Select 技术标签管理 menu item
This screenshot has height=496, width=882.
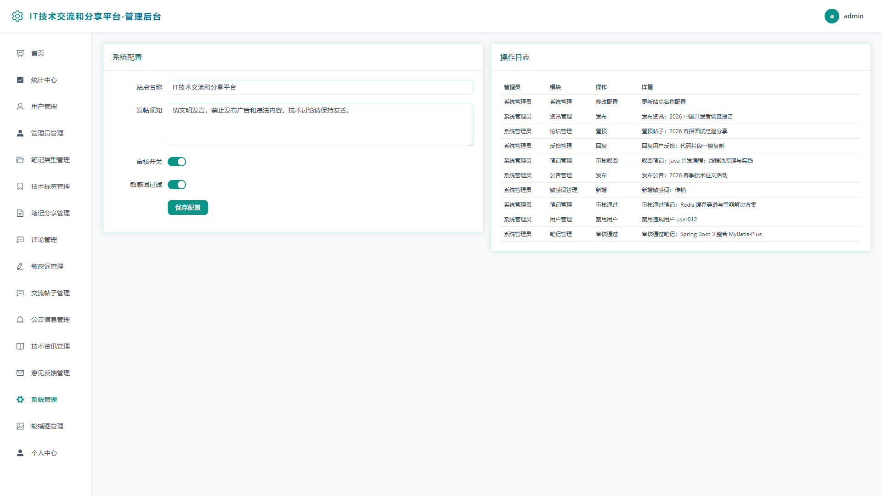click(x=46, y=186)
